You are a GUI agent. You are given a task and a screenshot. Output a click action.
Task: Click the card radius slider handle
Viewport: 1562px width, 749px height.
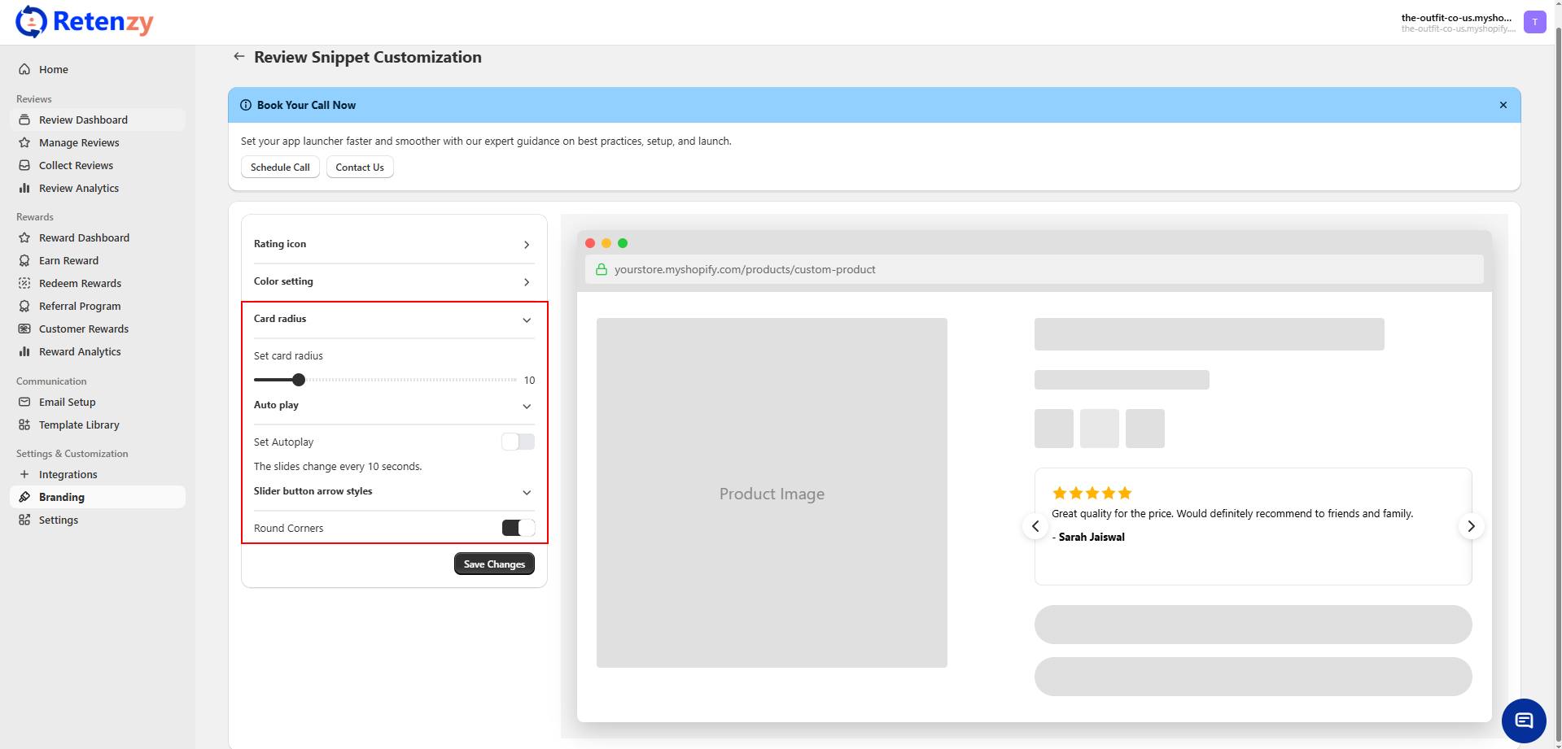299,380
